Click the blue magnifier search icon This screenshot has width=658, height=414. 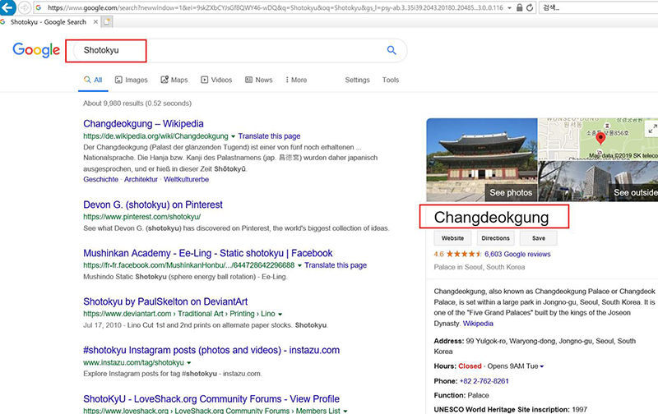[392, 50]
